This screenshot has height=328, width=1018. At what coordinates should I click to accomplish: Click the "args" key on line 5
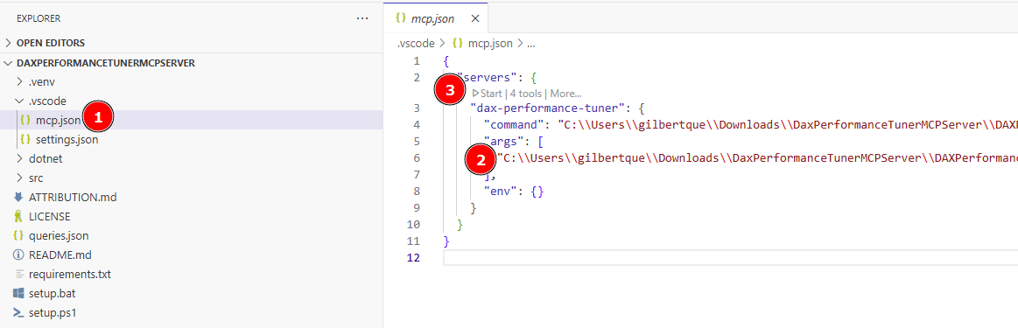(x=505, y=142)
